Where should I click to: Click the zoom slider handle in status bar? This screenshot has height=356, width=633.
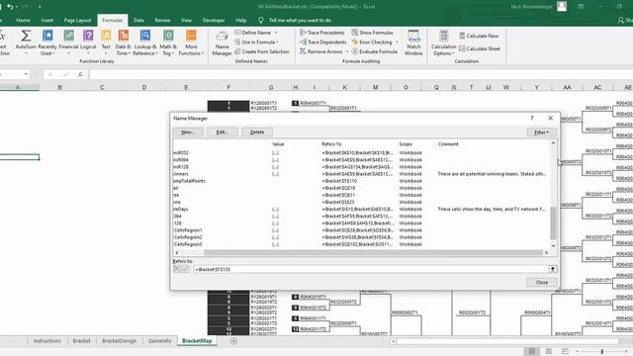(x=602, y=352)
